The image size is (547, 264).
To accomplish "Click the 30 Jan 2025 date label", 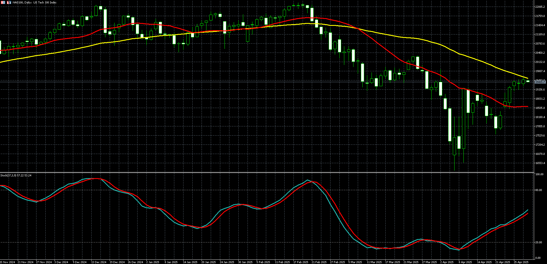I will click(246, 262).
